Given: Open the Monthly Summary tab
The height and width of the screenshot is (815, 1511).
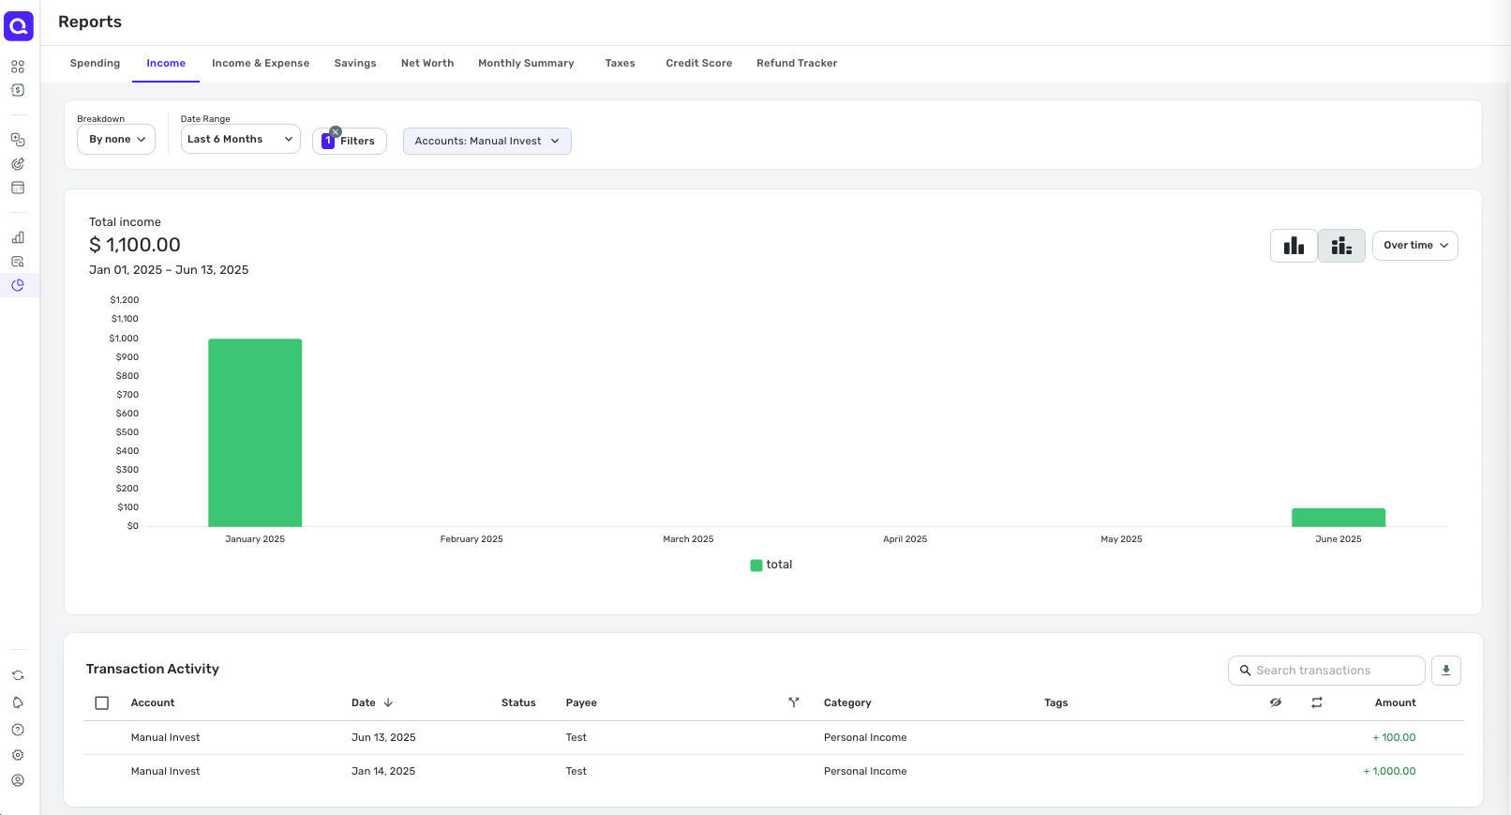Looking at the screenshot, I should coord(526,64).
